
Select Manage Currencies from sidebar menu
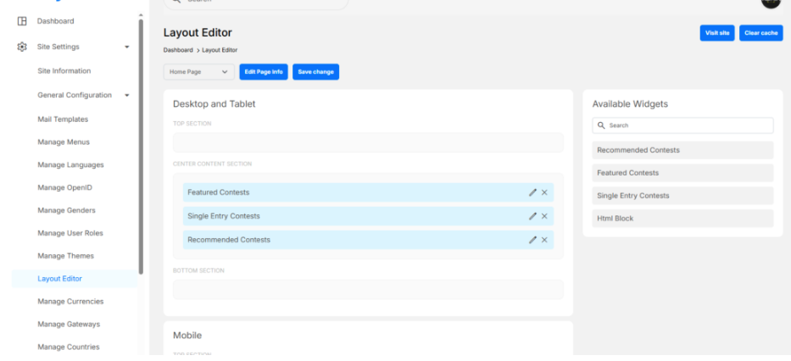pyautogui.click(x=70, y=302)
